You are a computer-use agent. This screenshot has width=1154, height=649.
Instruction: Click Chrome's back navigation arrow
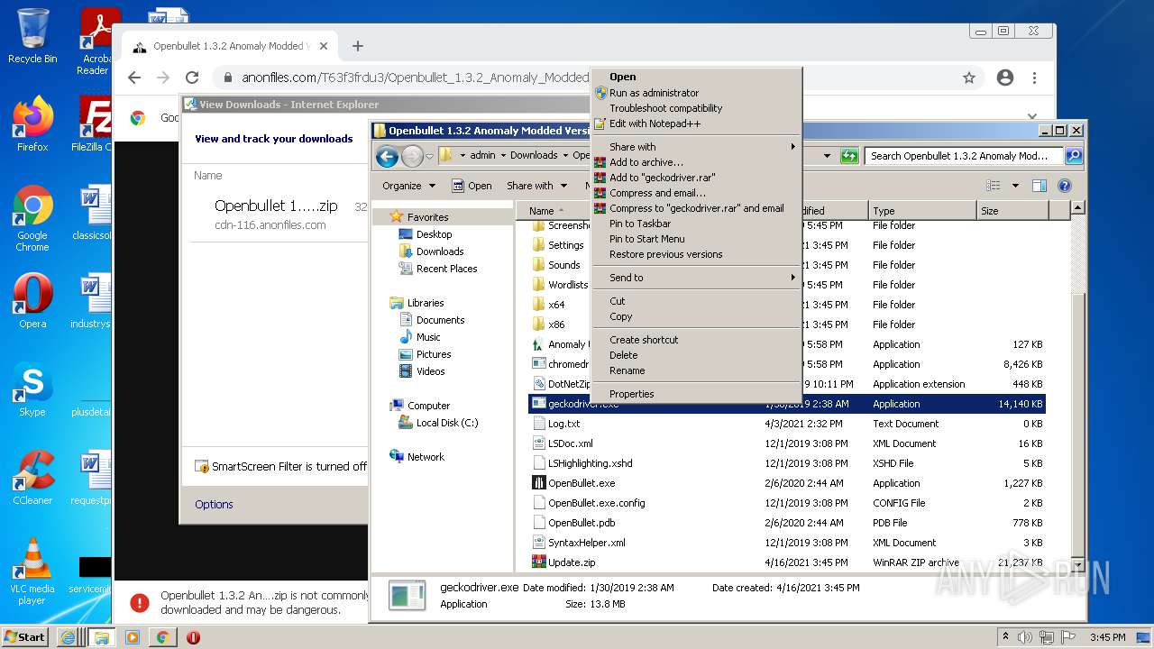(x=134, y=78)
